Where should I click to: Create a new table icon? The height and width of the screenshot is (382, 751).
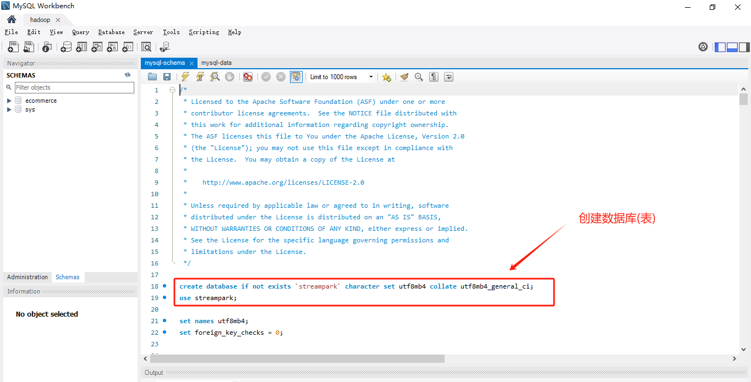point(81,47)
